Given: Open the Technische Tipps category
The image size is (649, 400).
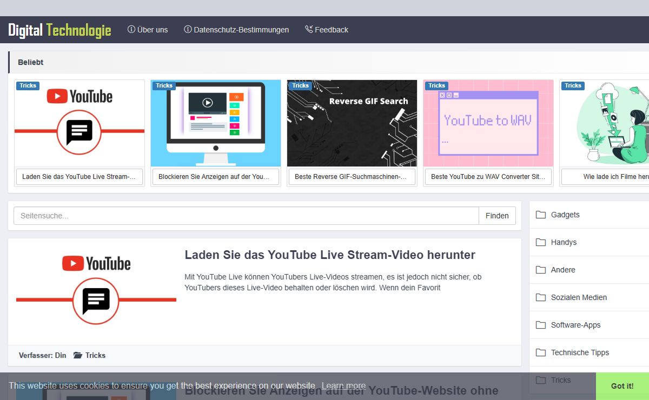Looking at the screenshot, I should tap(580, 352).
